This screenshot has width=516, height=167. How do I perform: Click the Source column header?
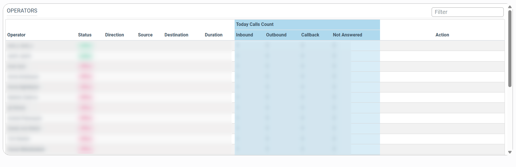145,35
